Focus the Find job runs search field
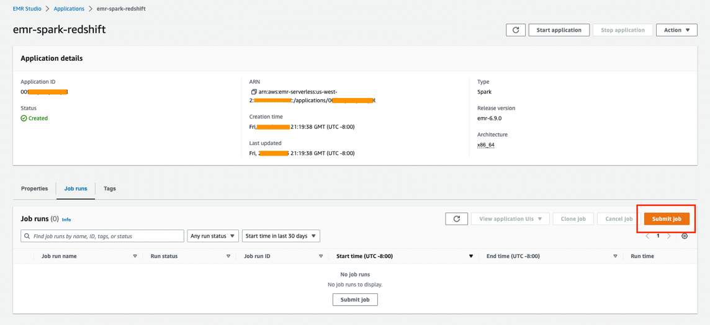 (102, 236)
